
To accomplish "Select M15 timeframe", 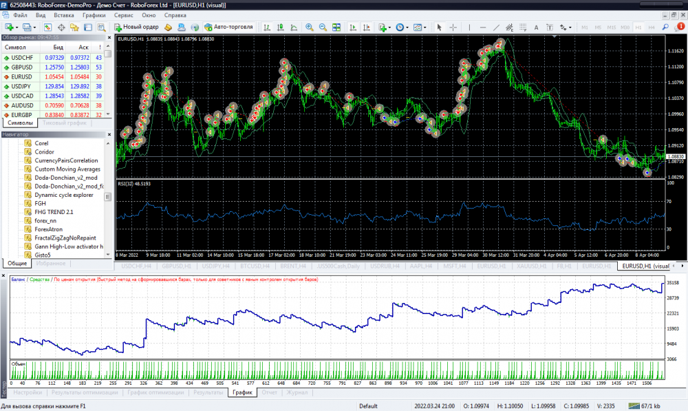I will tap(611, 28).
